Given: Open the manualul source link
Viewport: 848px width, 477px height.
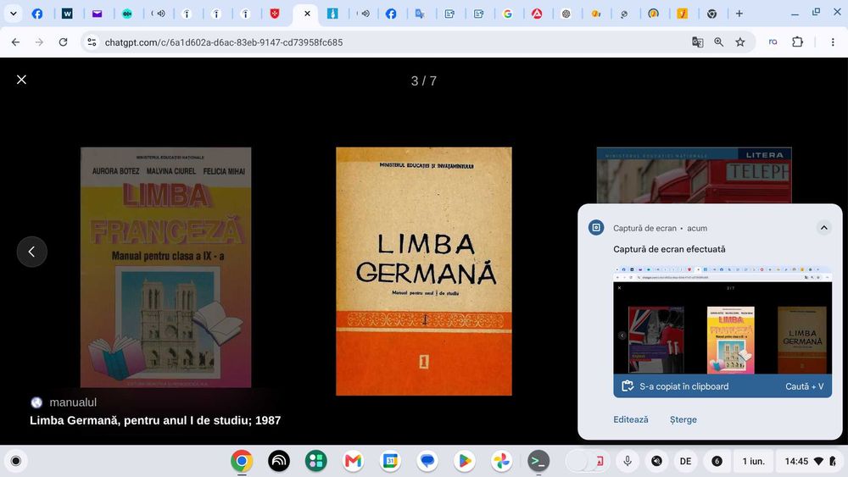Looking at the screenshot, I should coord(64,402).
